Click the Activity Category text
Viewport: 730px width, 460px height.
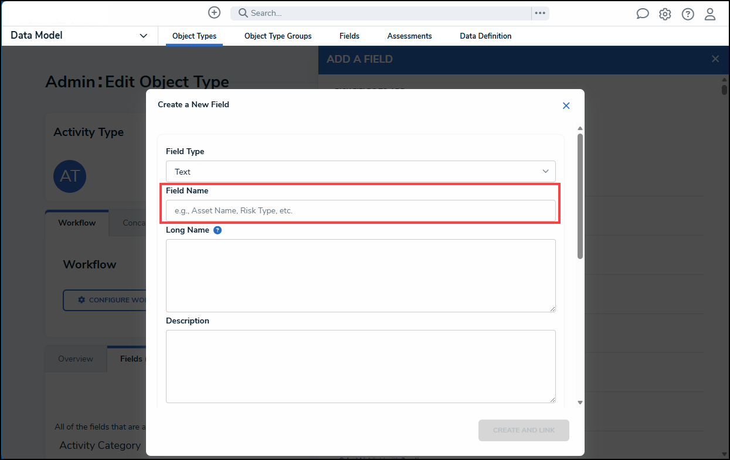point(100,445)
